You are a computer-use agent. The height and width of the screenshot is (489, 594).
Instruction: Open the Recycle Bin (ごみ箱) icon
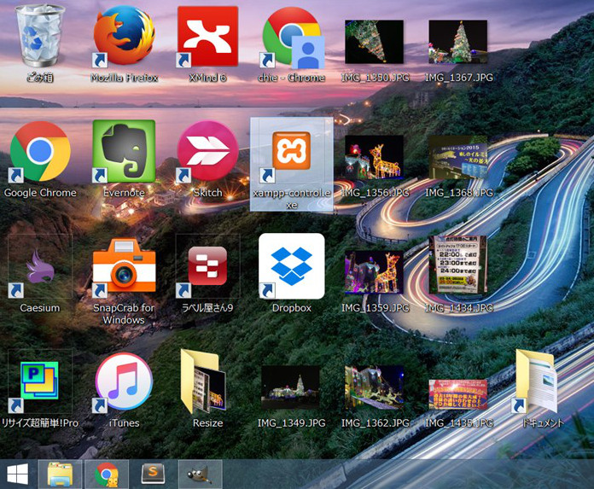[39, 37]
